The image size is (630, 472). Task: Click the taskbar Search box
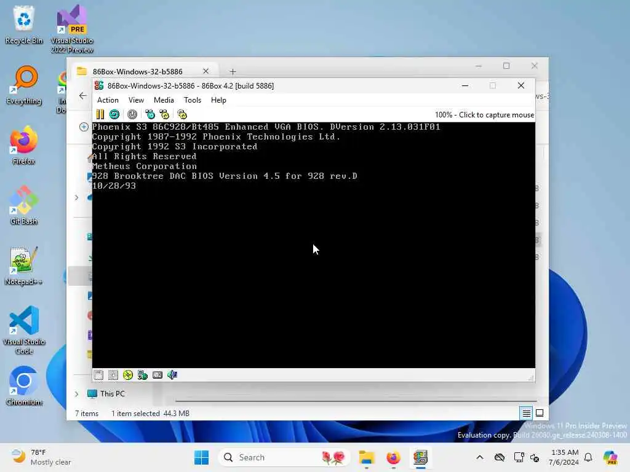[x=284, y=457]
